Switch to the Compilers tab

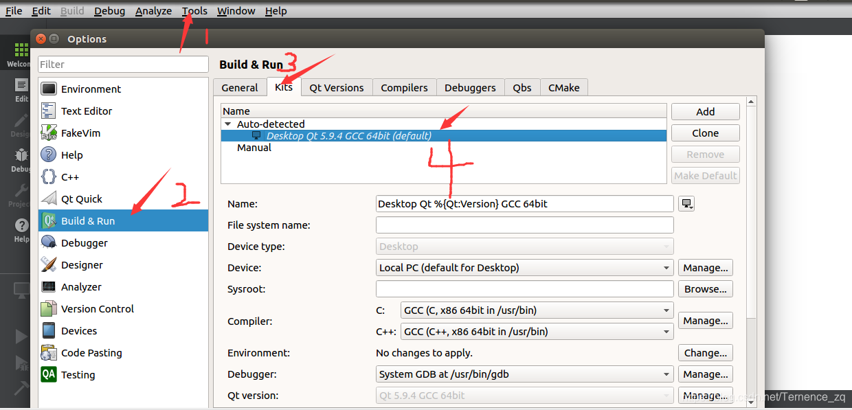404,88
